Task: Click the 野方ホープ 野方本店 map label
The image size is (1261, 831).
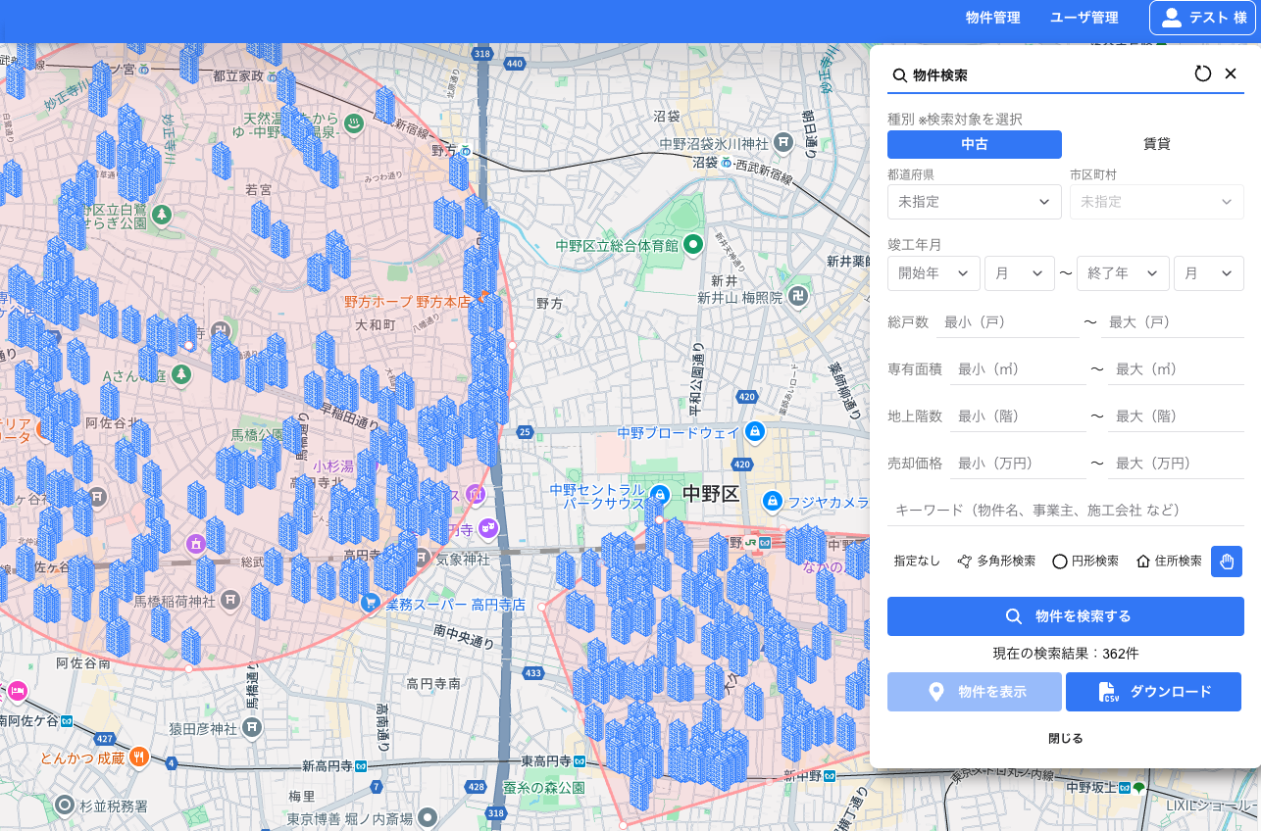Action: (x=407, y=302)
